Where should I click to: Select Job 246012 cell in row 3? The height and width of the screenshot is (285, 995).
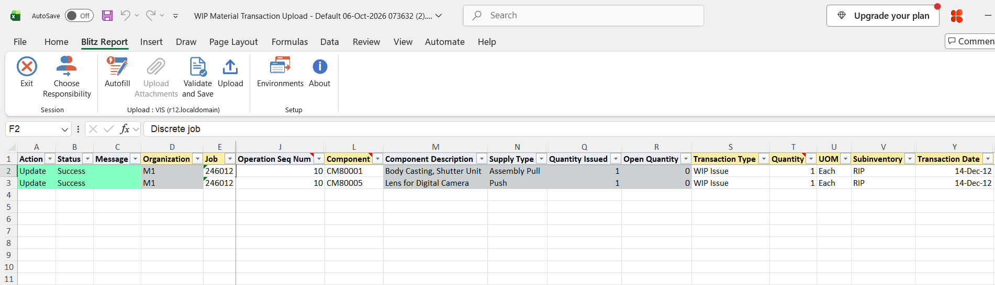pos(219,183)
